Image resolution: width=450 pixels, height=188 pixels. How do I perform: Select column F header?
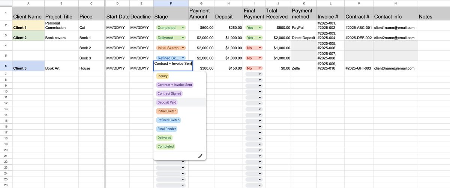pos(171,3)
